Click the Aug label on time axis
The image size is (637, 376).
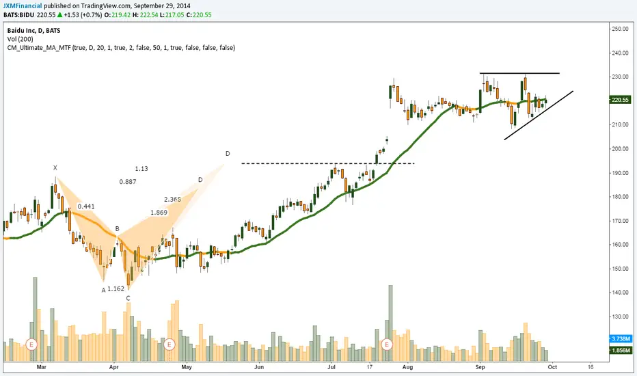click(x=407, y=367)
